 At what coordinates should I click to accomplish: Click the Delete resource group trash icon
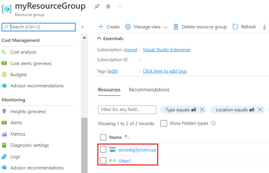click(176, 27)
